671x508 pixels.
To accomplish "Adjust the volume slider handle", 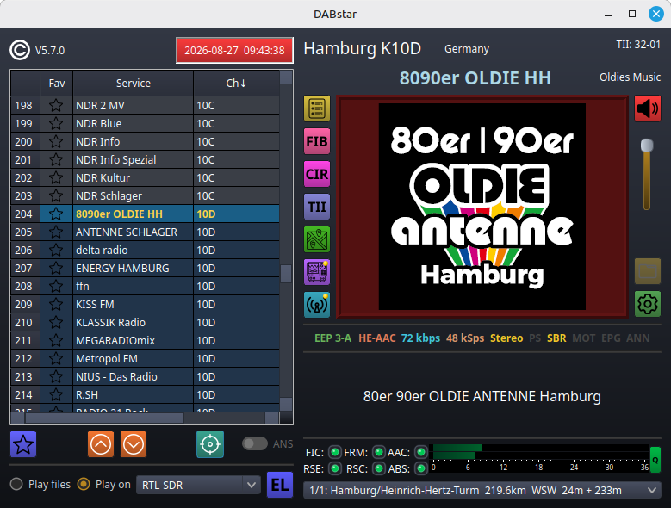I will coord(647,146).
